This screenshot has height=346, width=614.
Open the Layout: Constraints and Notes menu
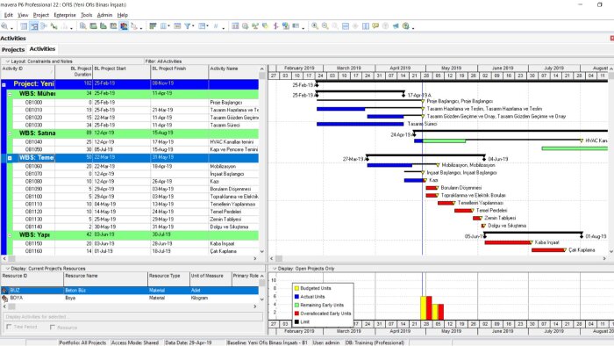tap(39, 61)
